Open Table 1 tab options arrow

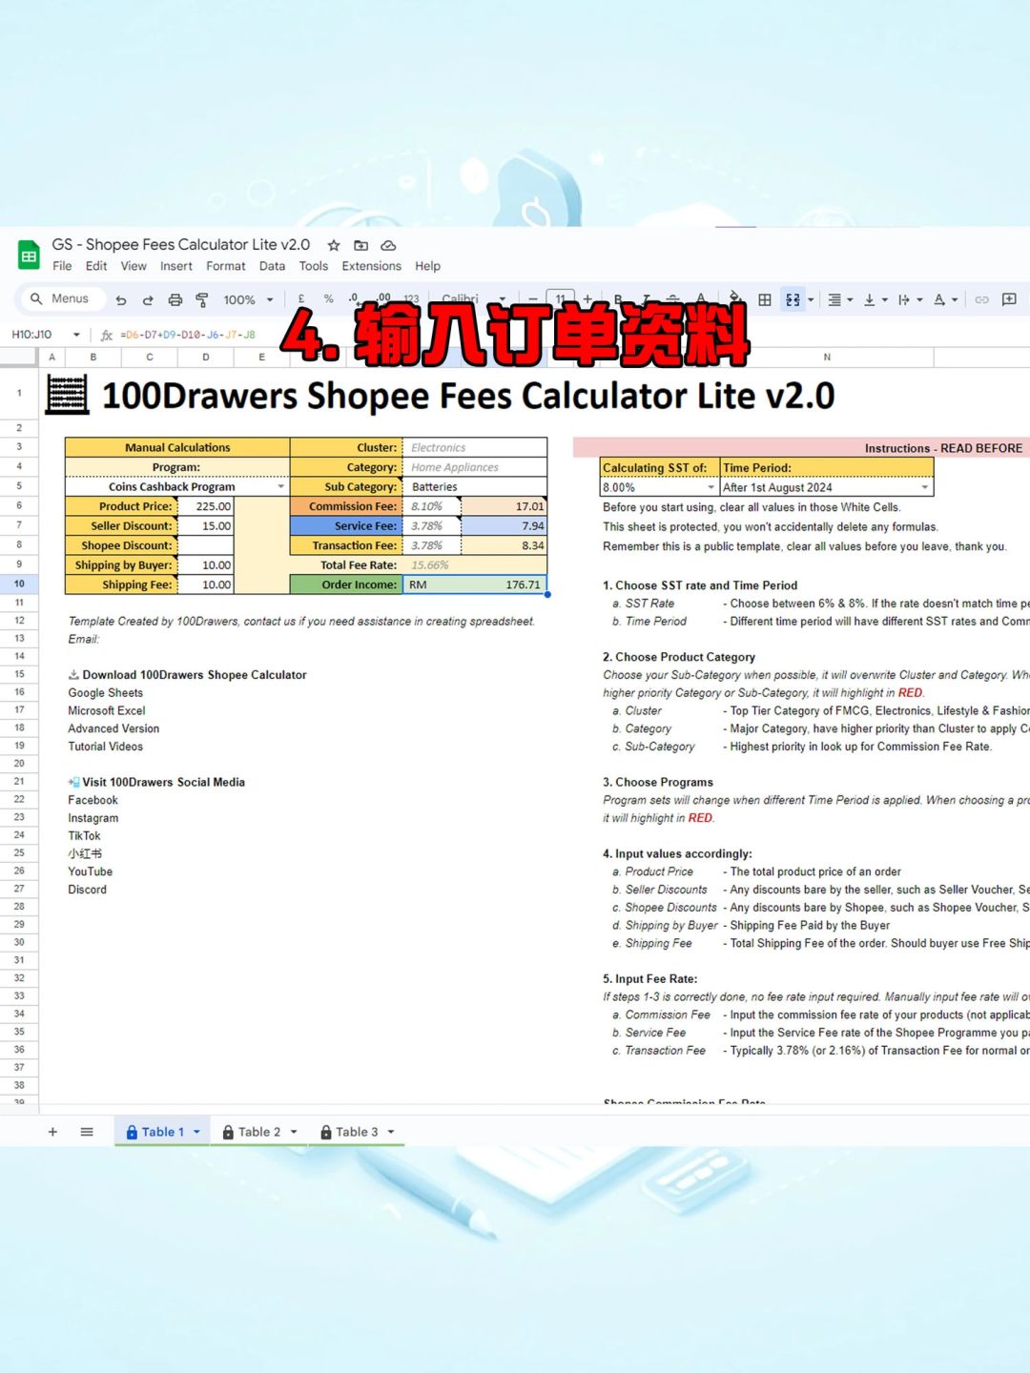[196, 1132]
